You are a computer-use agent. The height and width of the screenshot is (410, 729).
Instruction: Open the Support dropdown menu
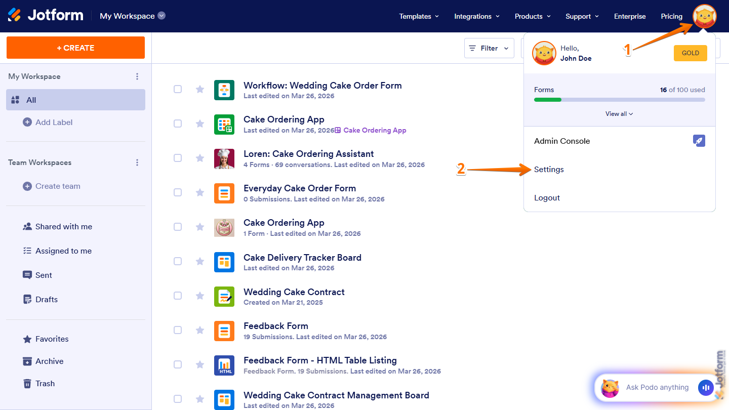click(582, 16)
